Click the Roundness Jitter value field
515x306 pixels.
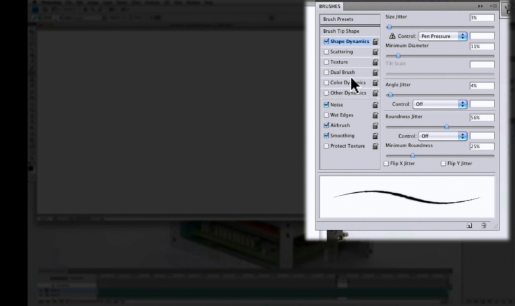(482, 118)
